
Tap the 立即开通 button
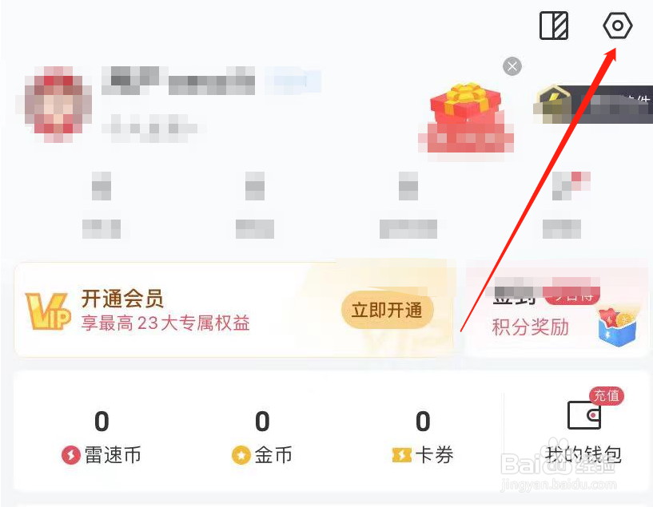[x=387, y=311]
